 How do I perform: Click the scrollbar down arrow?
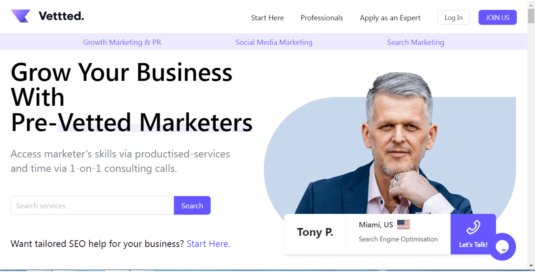pyautogui.click(x=531, y=265)
